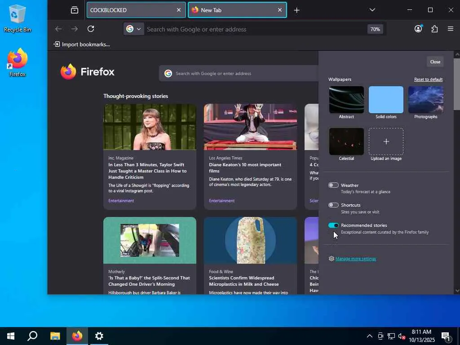
Task: Disable the Recommended stories toggle
Action: pyautogui.click(x=333, y=226)
